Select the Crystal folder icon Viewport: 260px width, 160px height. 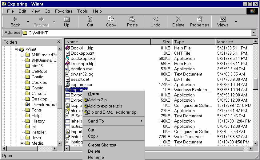27,88
